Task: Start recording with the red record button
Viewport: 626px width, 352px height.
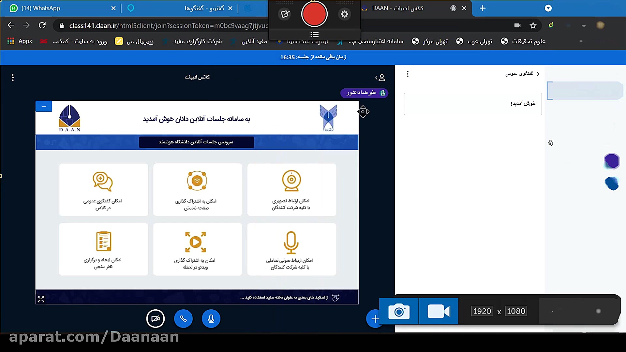Action: coord(314,14)
